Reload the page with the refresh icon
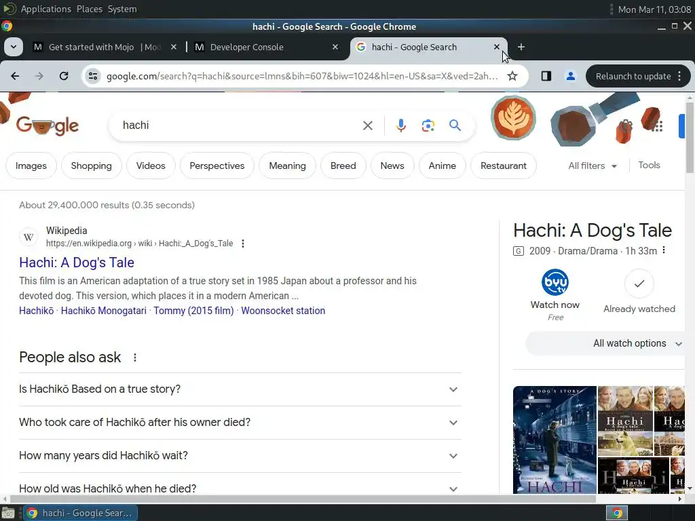The image size is (695, 521). coord(64,76)
